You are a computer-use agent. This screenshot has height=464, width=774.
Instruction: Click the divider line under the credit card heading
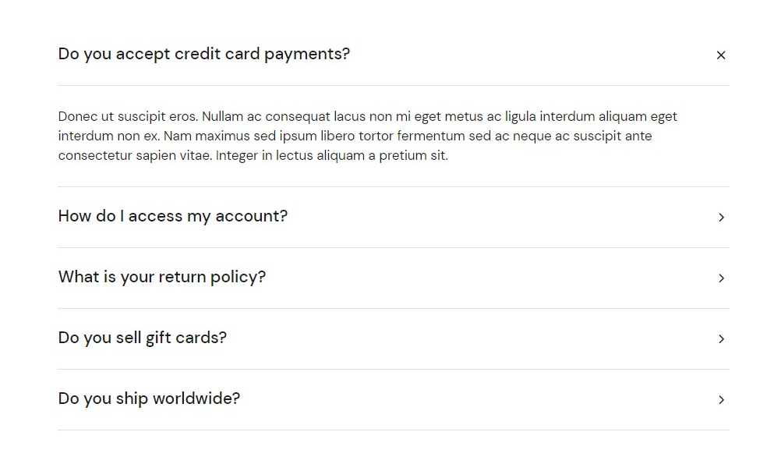[394, 86]
